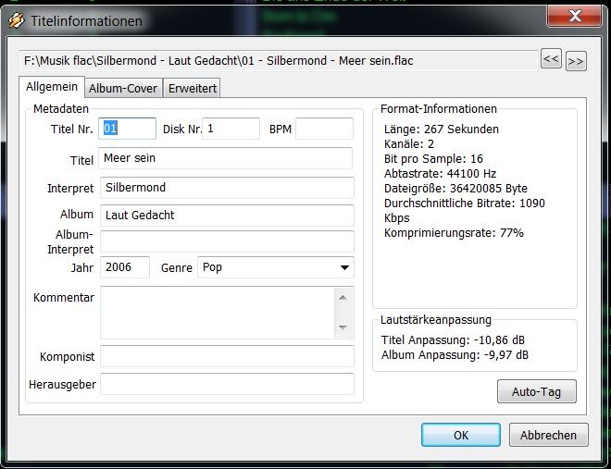
Task: Click the Herausgeber label
Action: pyautogui.click(x=62, y=385)
